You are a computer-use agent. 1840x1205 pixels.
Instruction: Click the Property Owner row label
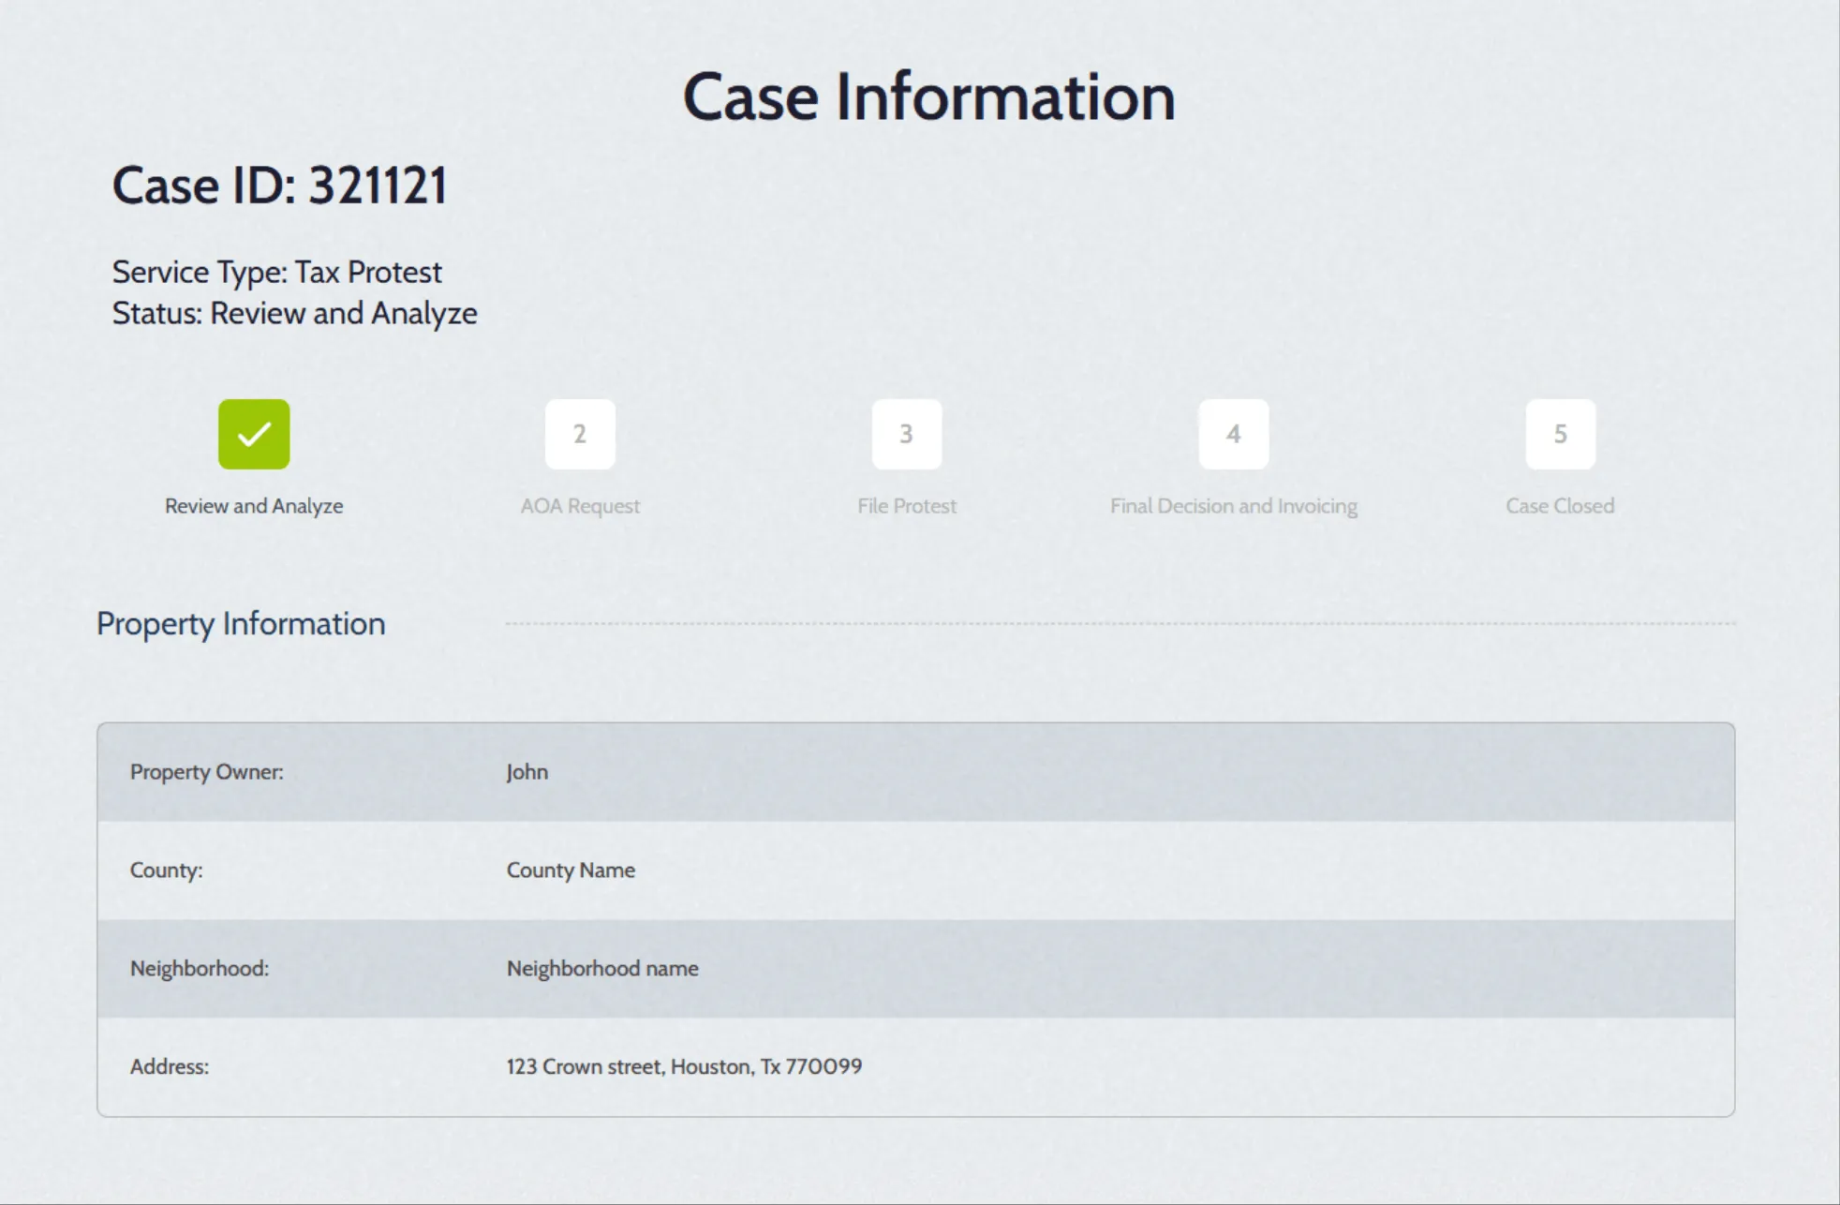pyautogui.click(x=206, y=772)
